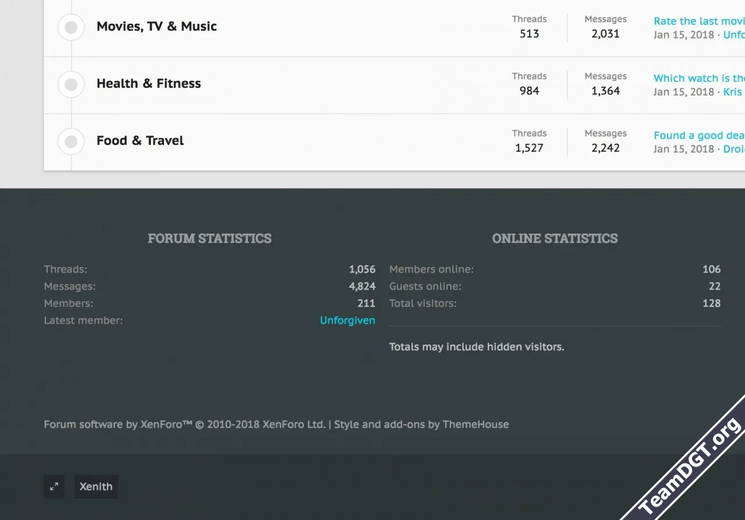Click "Style and add-ons by ThemeHouse" link

pos(421,425)
